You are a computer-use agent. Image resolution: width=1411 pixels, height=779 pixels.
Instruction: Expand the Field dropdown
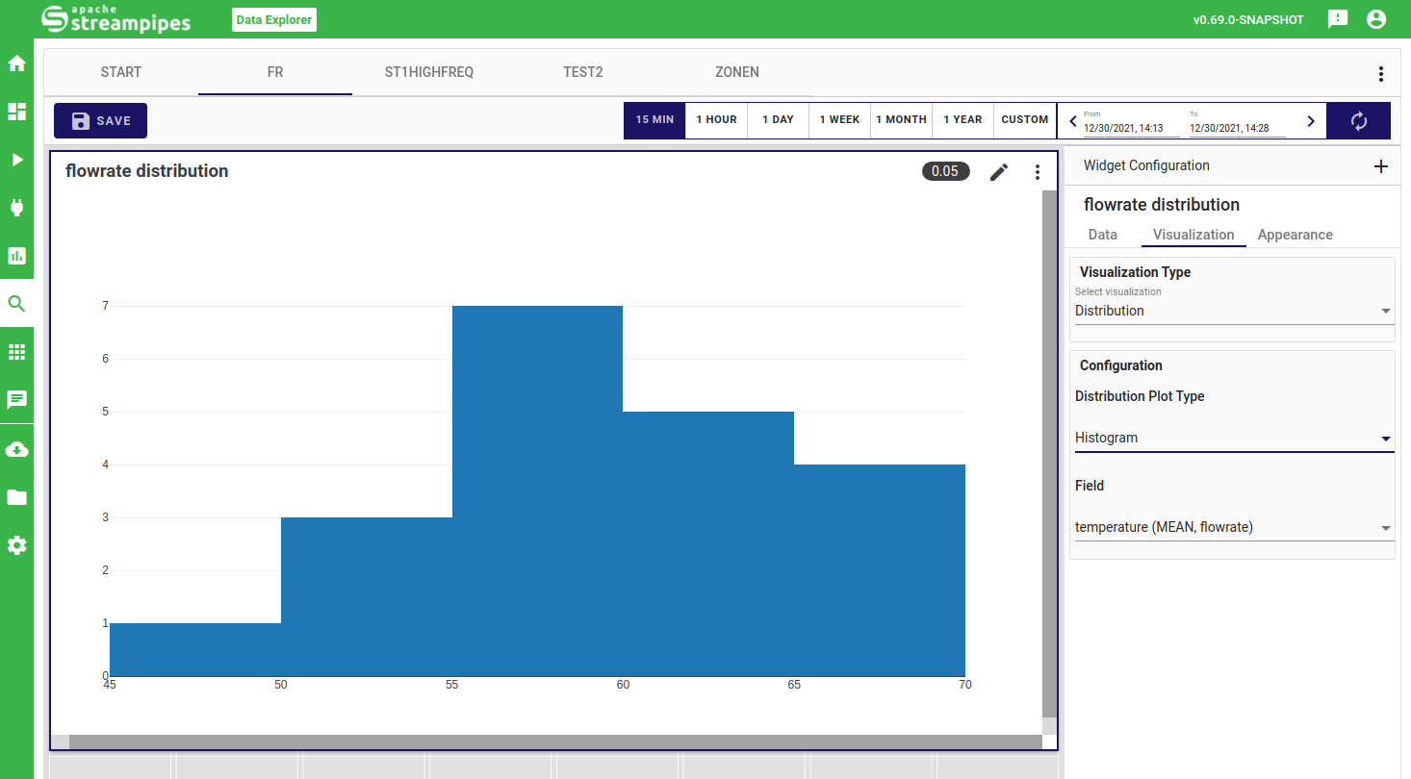tap(1232, 527)
